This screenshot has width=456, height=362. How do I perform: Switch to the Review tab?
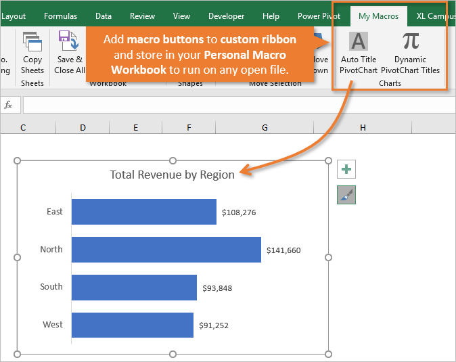pos(142,16)
